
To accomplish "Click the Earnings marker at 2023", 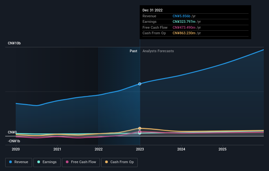I will pyautogui.click(x=140, y=133).
